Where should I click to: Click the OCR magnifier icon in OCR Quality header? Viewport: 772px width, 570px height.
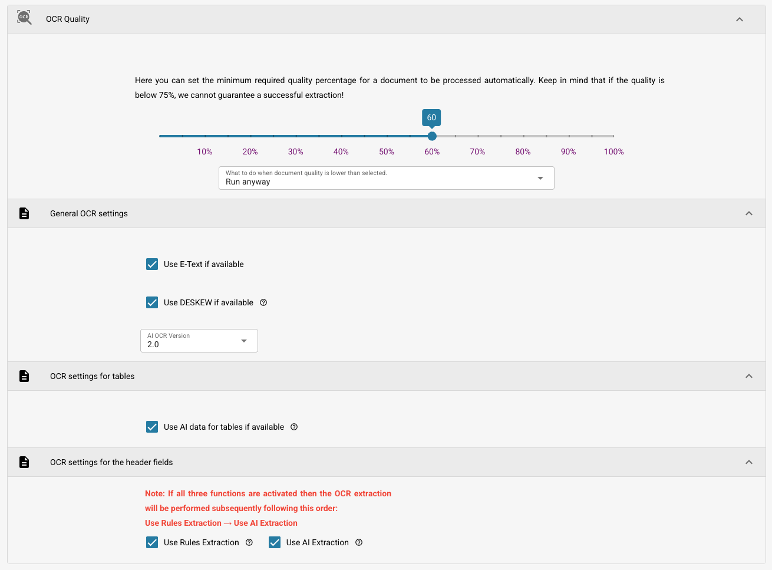24,18
